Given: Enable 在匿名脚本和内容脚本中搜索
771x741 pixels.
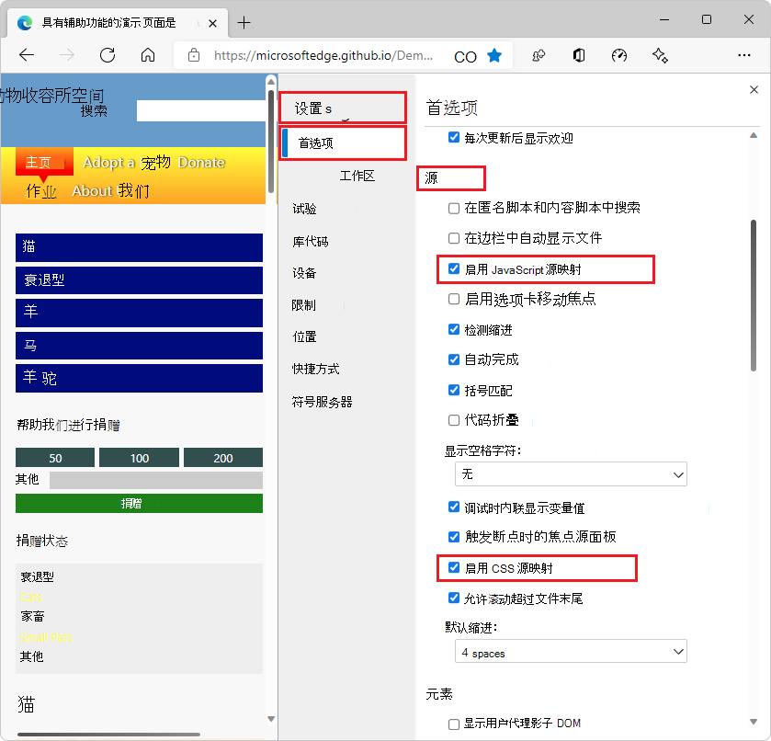Looking at the screenshot, I should pyautogui.click(x=454, y=208).
